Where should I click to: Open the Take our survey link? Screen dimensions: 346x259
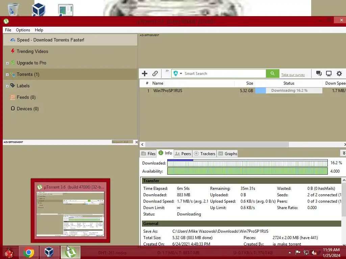(293, 75)
